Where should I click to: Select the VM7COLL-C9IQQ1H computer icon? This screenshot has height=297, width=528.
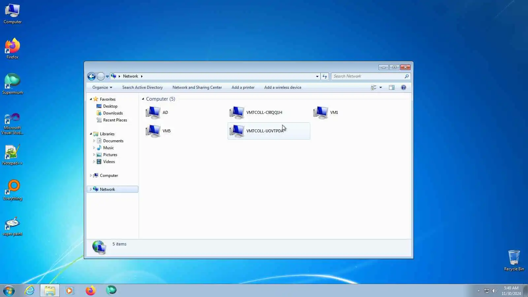pos(237,113)
